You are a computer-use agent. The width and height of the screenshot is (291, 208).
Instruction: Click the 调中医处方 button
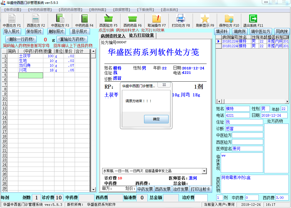coord(260,31)
